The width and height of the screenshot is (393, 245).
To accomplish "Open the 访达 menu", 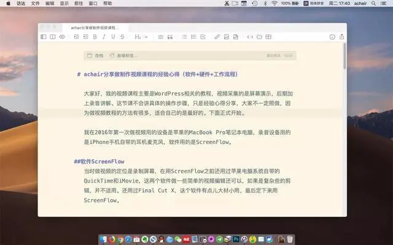I will [x=21, y=3].
